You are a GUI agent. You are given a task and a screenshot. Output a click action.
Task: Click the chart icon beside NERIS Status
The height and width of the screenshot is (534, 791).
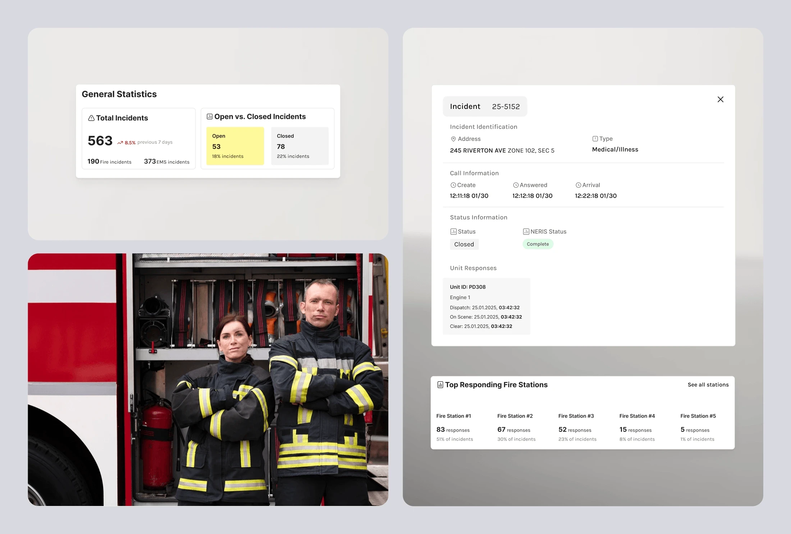pyautogui.click(x=526, y=232)
